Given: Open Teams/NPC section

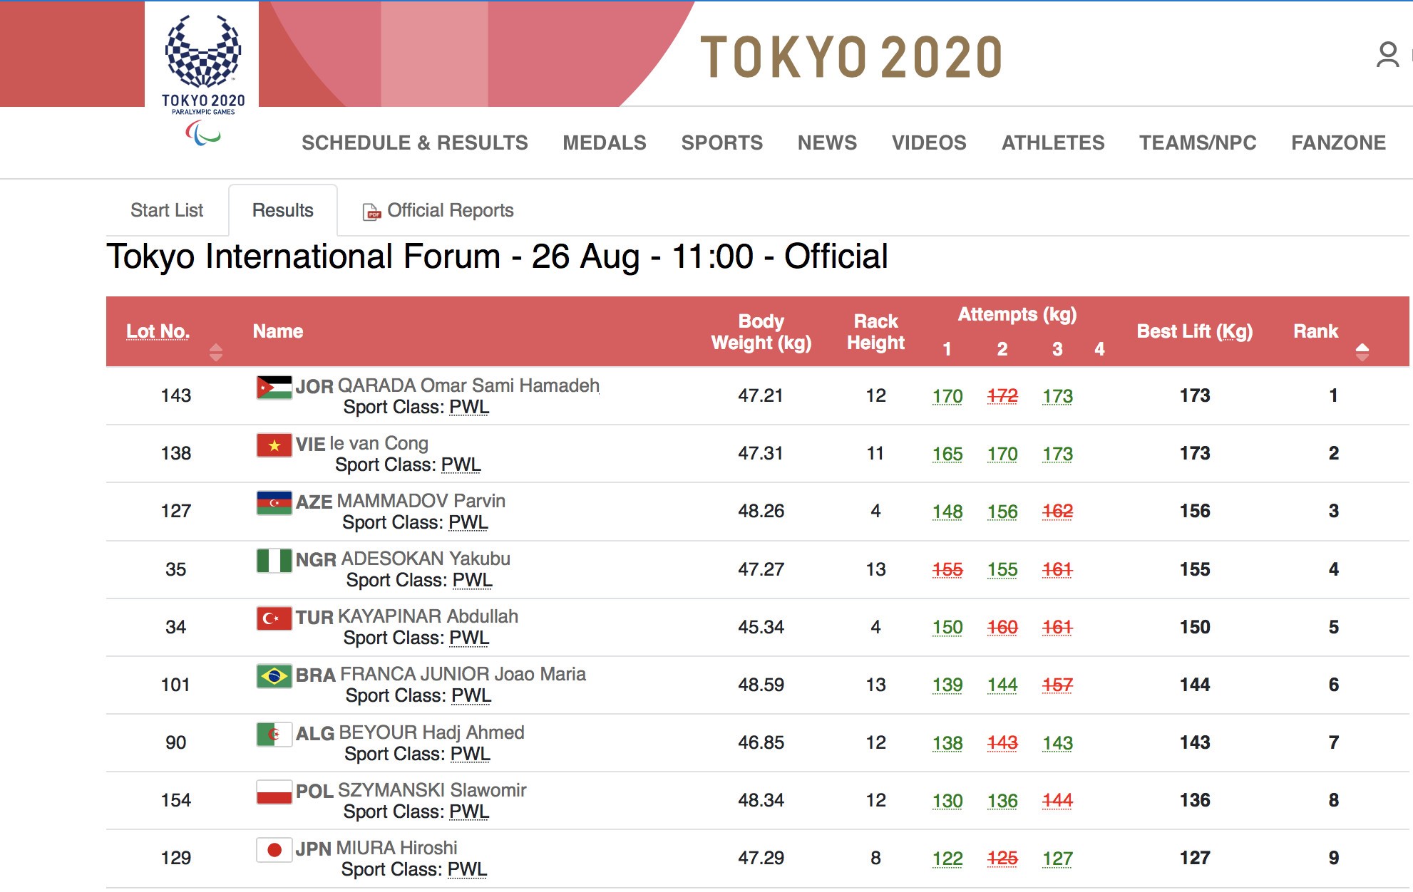Looking at the screenshot, I should [1198, 142].
